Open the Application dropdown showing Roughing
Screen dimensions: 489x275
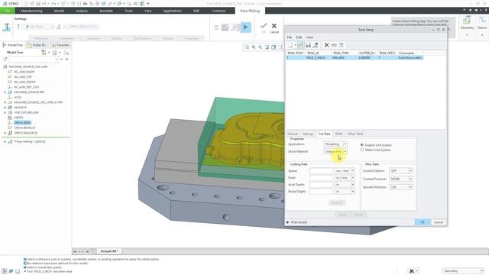pyautogui.click(x=345, y=144)
